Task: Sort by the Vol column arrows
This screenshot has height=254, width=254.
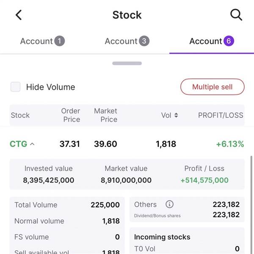Action: tap(176, 115)
